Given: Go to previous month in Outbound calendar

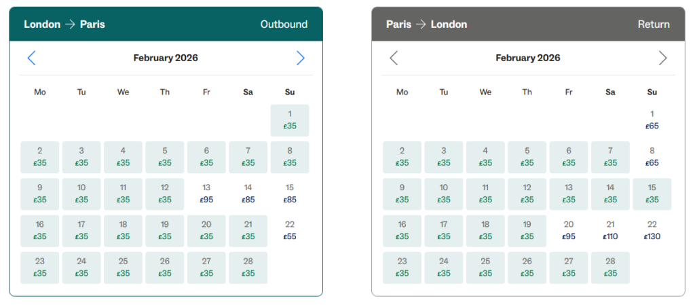Looking at the screenshot, I should click(x=31, y=58).
